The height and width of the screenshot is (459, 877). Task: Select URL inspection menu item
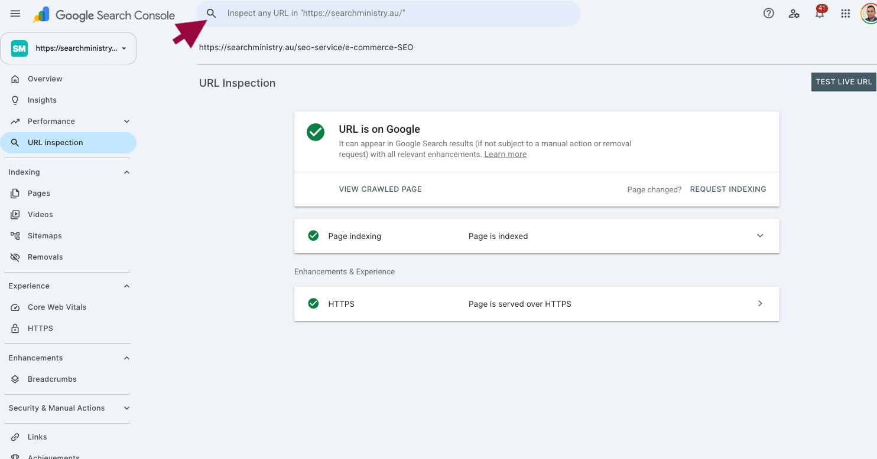[x=69, y=143]
